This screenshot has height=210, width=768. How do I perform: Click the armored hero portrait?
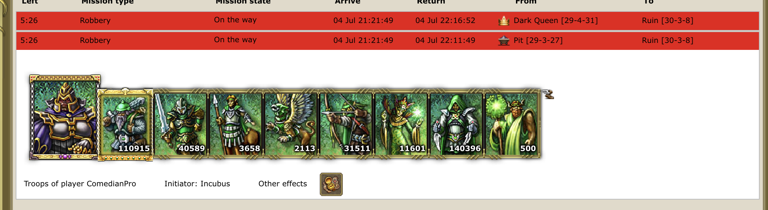(65, 117)
